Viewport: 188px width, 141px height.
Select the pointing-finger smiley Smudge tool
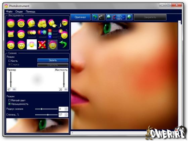(52, 23)
